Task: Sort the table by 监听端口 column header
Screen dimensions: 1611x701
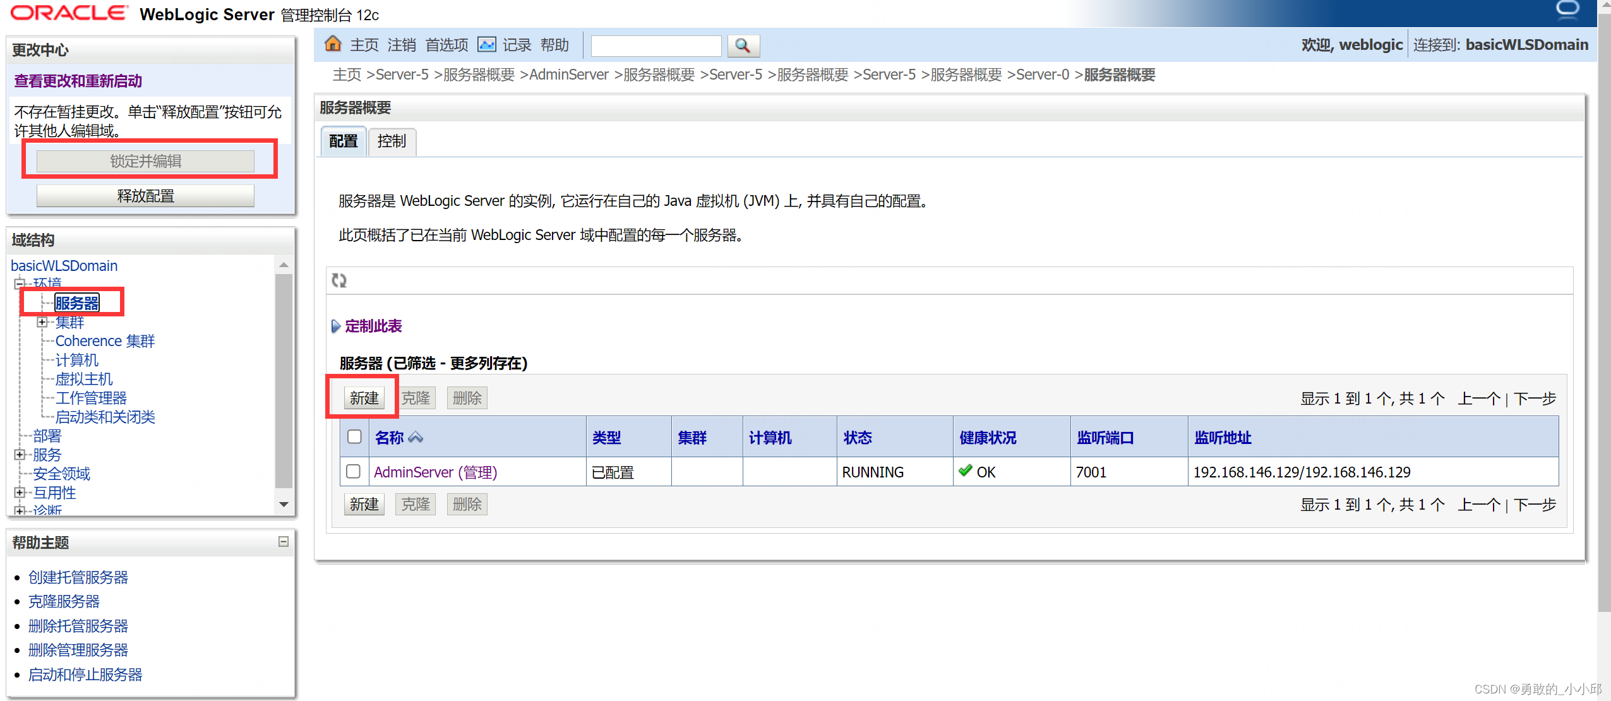Action: (1105, 437)
